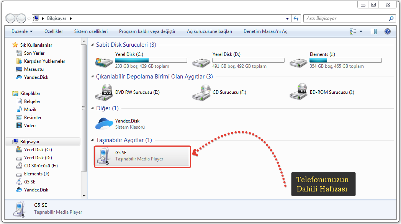Select Karşıdan Yüklemeler in the sidebar
401x224 pixels.
coord(44,61)
